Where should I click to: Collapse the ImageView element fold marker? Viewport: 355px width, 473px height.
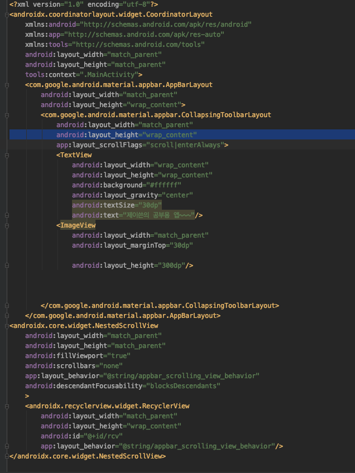coord(7,226)
